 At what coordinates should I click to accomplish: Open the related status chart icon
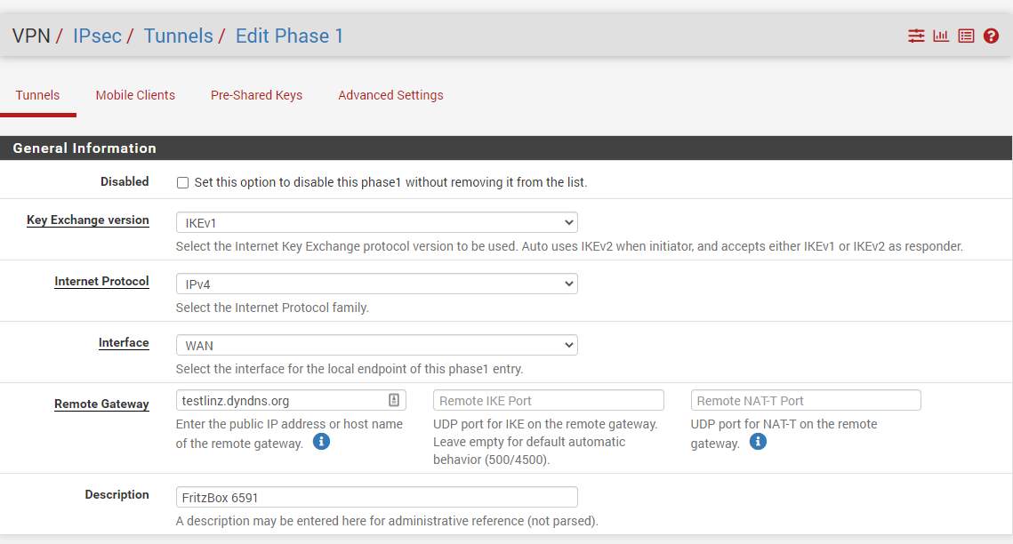coord(941,36)
